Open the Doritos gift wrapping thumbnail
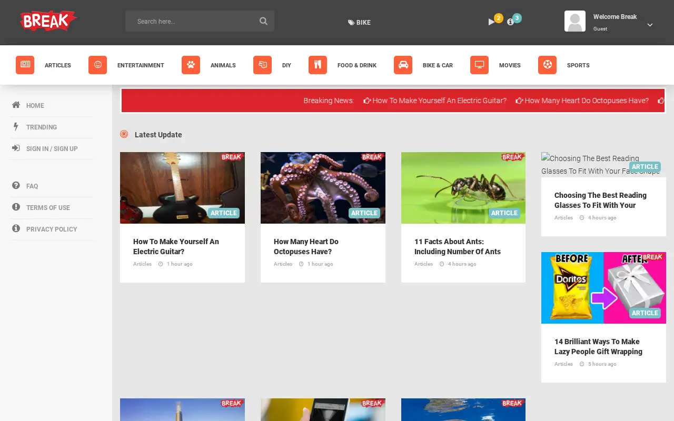The width and height of the screenshot is (674, 421). click(x=603, y=288)
